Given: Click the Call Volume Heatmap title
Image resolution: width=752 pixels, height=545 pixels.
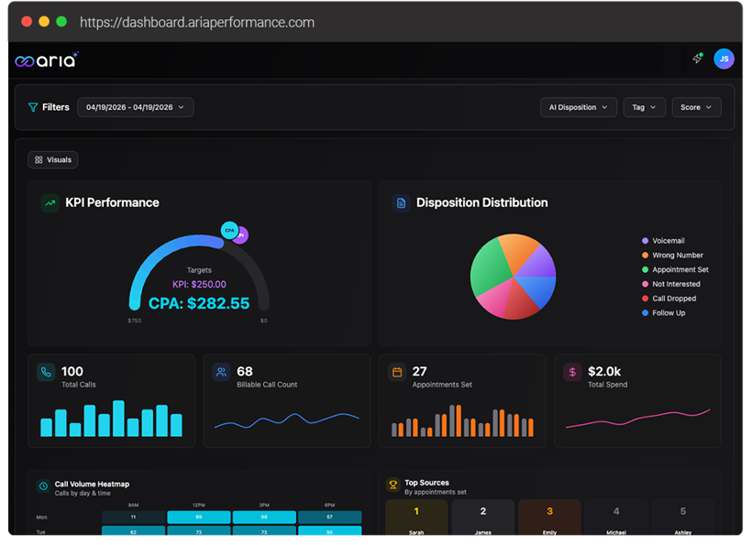Looking at the screenshot, I should [x=92, y=485].
